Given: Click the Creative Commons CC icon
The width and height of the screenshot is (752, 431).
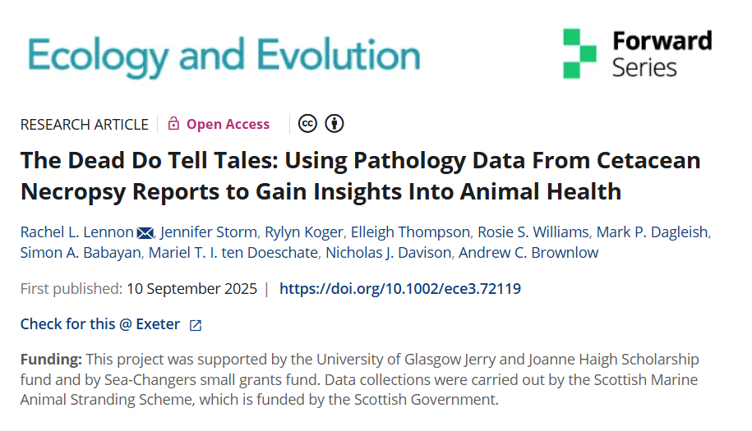Looking at the screenshot, I should click(x=307, y=124).
